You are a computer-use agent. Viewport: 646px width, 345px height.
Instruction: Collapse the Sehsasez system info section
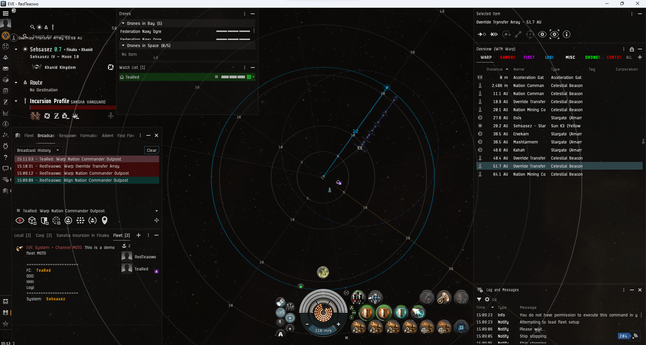[x=16, y=49]
